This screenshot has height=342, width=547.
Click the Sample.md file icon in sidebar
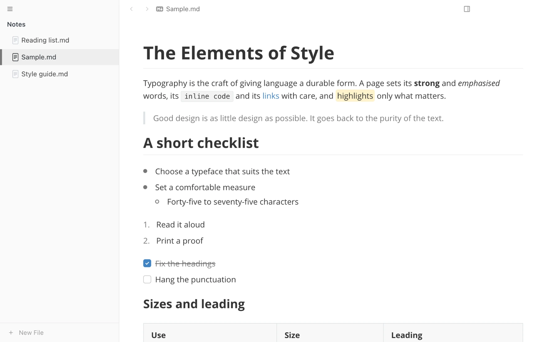pyautogui.click(x=15, y=57)
